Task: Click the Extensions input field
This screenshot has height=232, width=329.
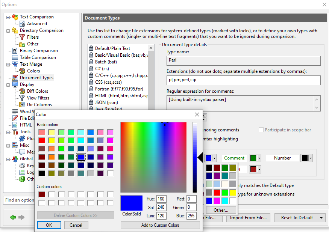Action: 243,80
